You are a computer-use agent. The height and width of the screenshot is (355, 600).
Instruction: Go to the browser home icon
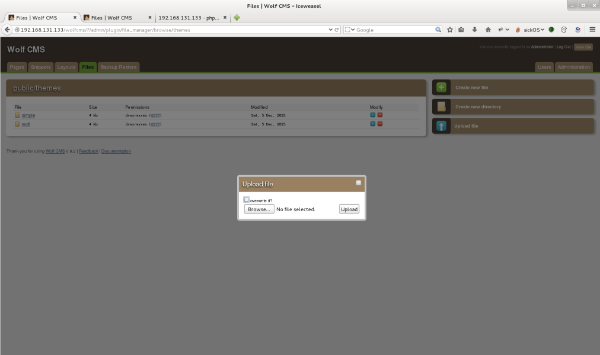point(488,30)
